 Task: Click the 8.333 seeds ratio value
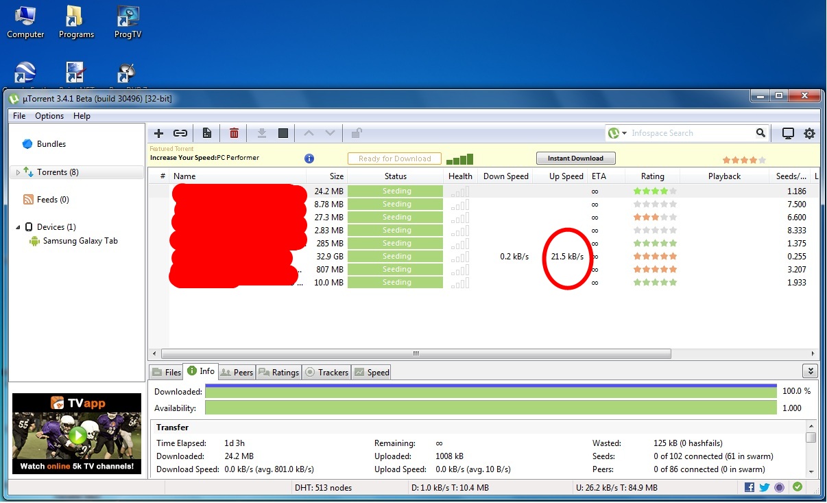point(797,231)
